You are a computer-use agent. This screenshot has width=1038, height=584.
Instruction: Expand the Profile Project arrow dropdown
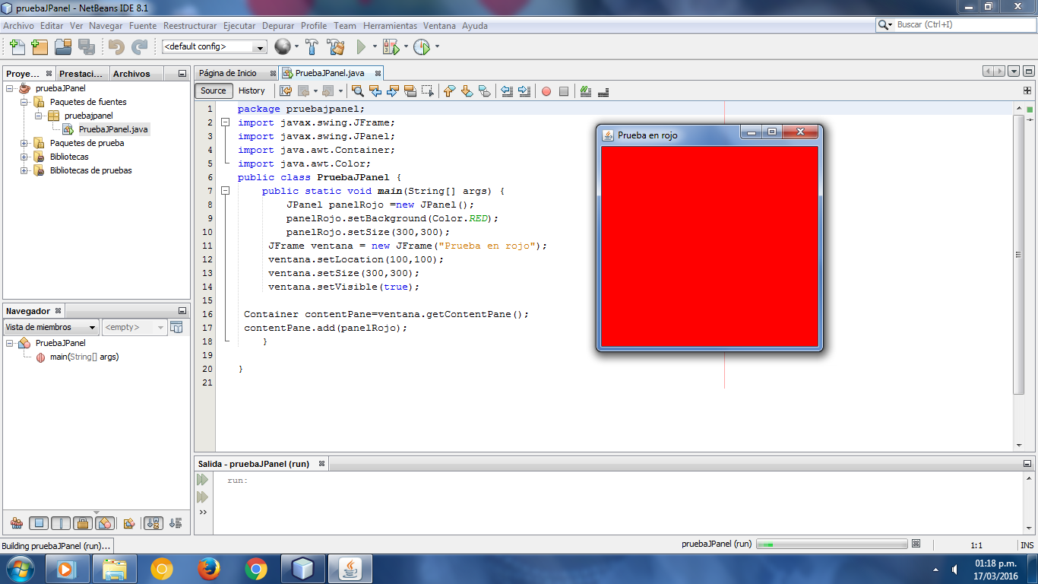437,47
